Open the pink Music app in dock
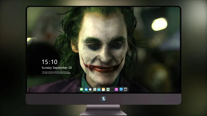This screenshot has width=207, height=116. pos(116,89)
